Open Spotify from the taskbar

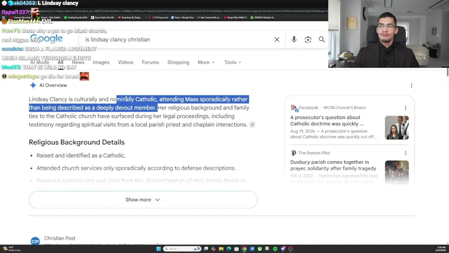point(275,249)
